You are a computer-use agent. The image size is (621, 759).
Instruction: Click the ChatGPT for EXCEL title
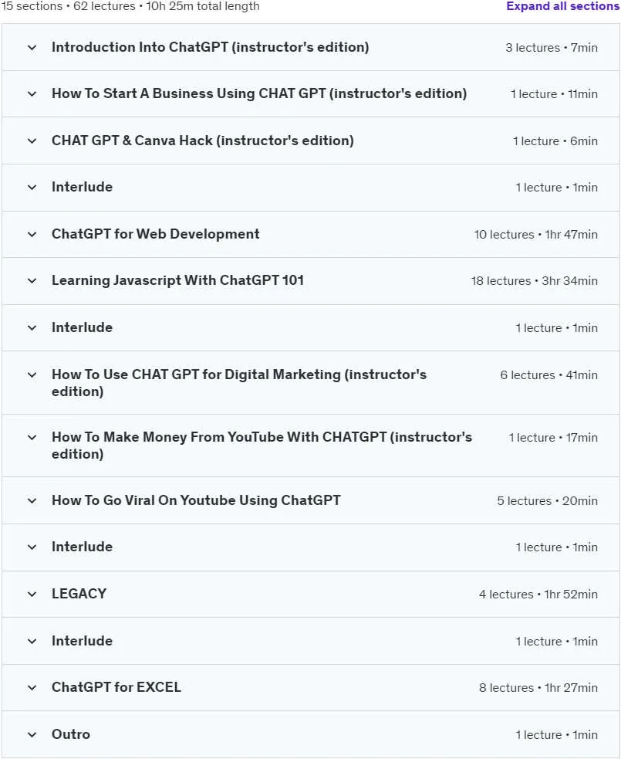tap(116, 687)
